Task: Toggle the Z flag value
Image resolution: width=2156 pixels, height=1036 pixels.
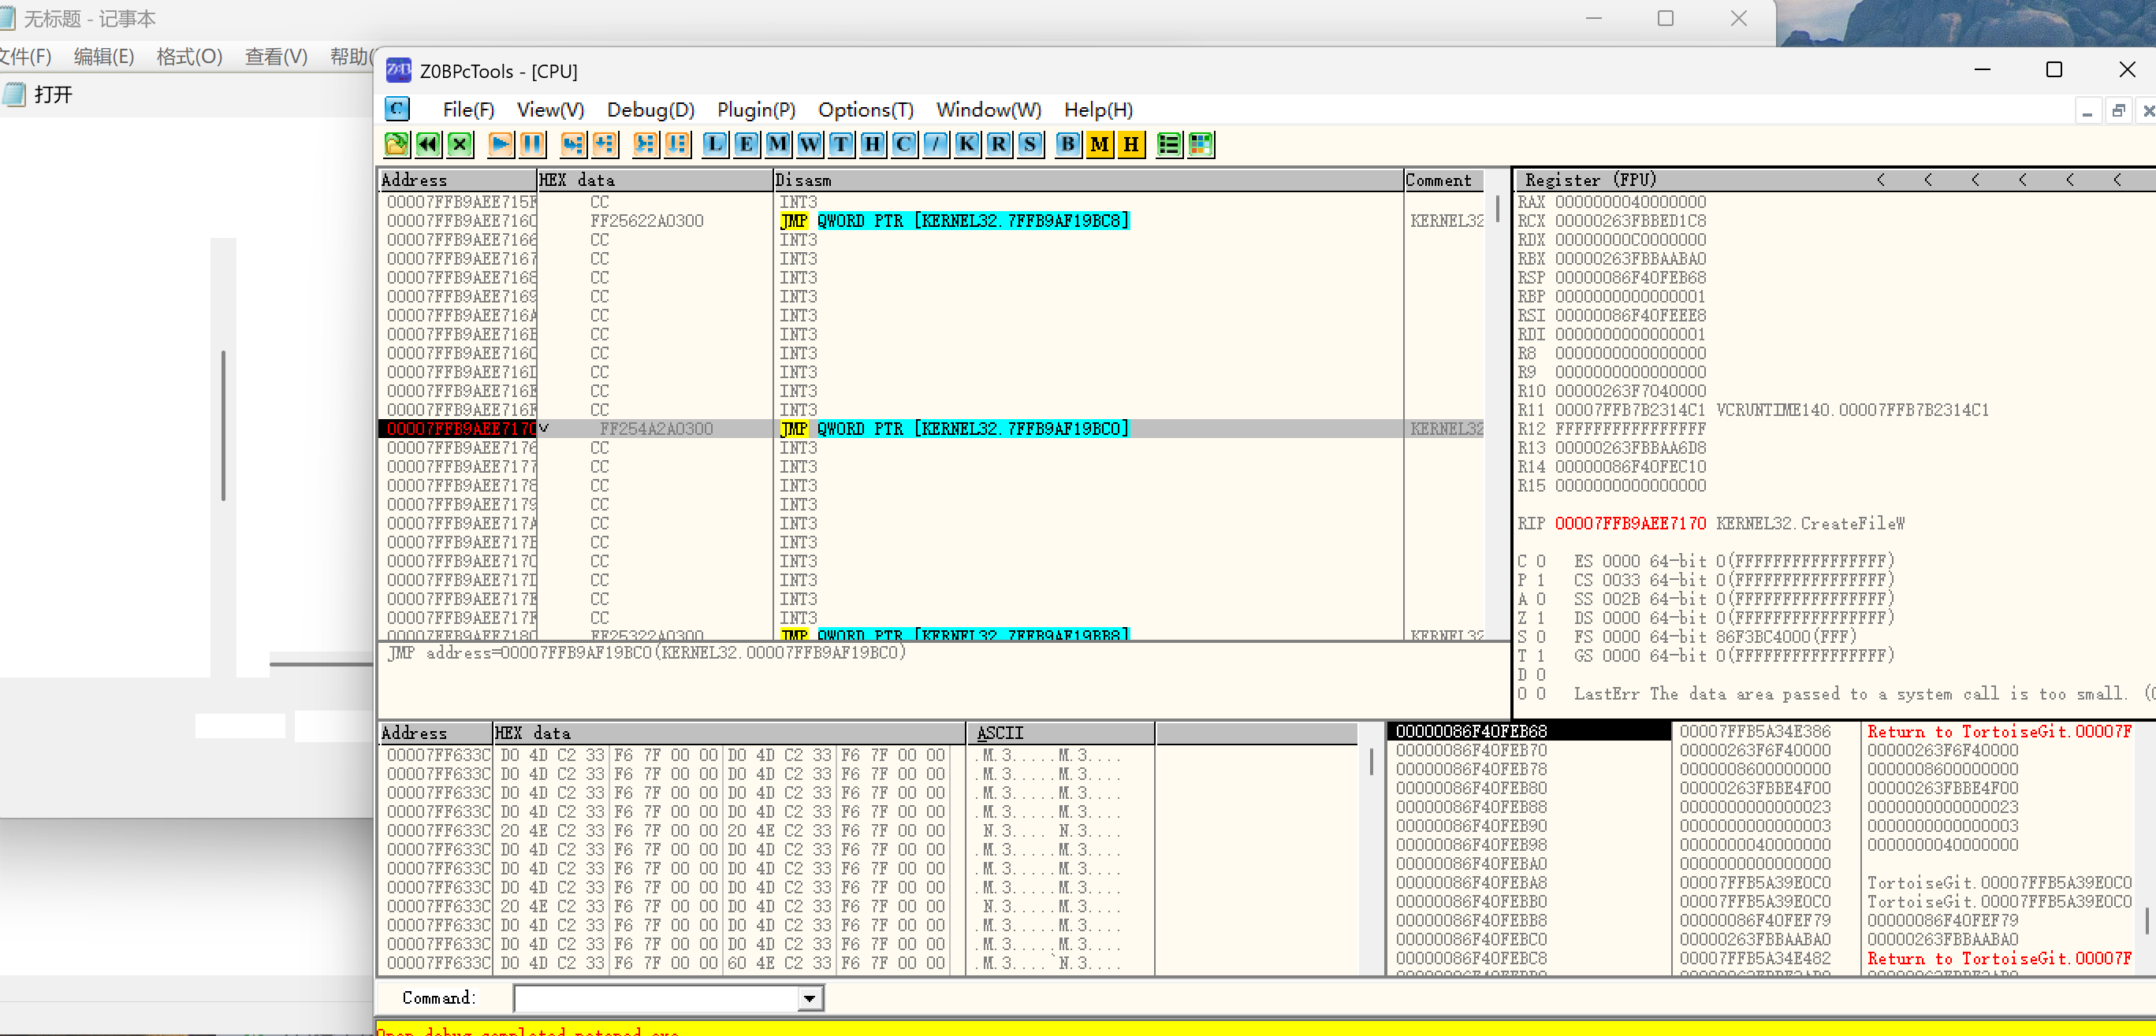Action: 1540,618
